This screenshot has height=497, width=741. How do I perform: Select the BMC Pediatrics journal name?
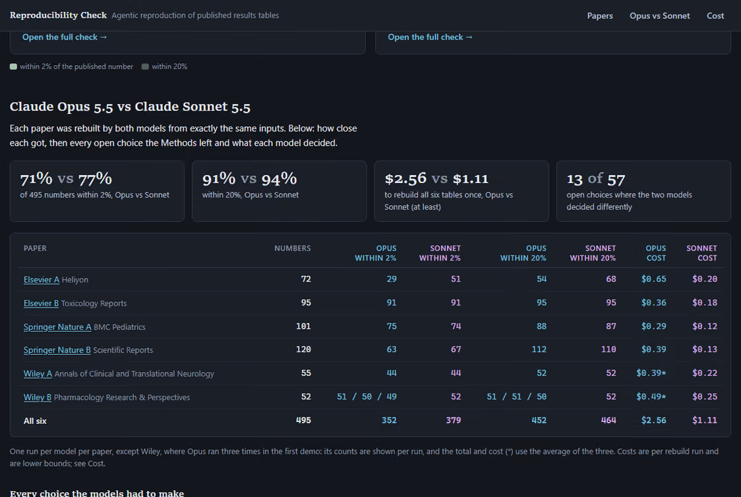[119, 327]
